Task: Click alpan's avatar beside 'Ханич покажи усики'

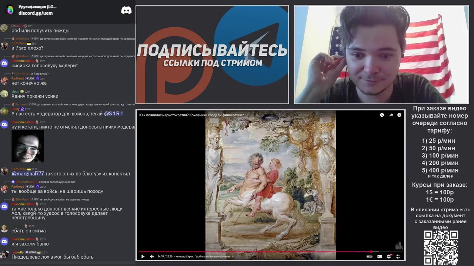Action: tap(4, 93)
